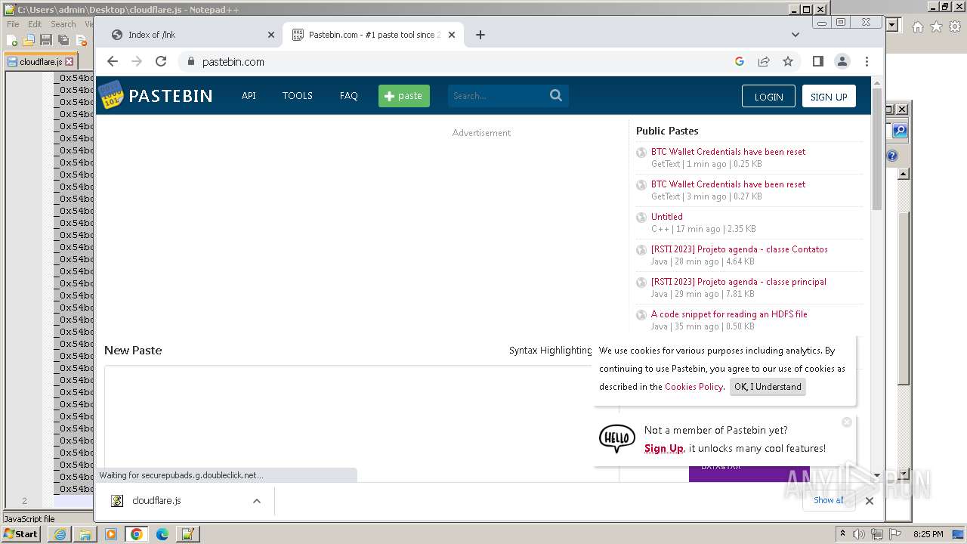Click the volume icon in system tray
This screenshot has height=544, width=967.
coord(859,534)
